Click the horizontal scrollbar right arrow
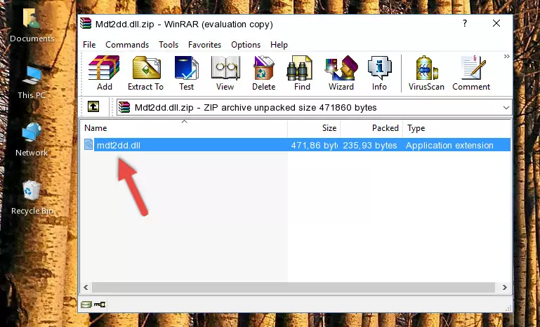540x327 pixels. pos(505,287)
